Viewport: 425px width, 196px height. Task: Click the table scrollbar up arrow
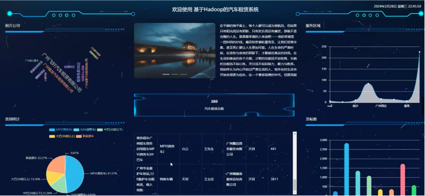pyautogui.click(x=295, y=133)
